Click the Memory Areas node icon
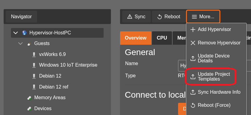Screen dimensions: 251x115 click(29, 98)
